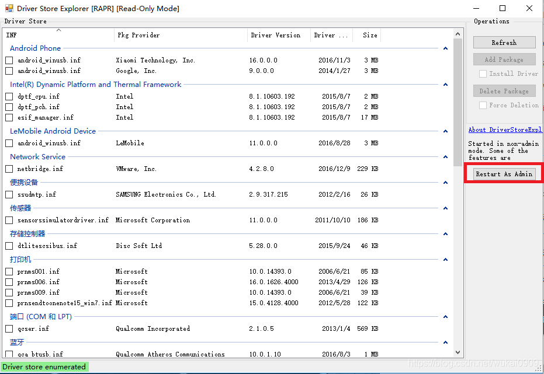The height and width of the screenshot is (374, 544).
Task: Check the Google android_winusb.inf checkbox
Action: [x=9, y=71]
